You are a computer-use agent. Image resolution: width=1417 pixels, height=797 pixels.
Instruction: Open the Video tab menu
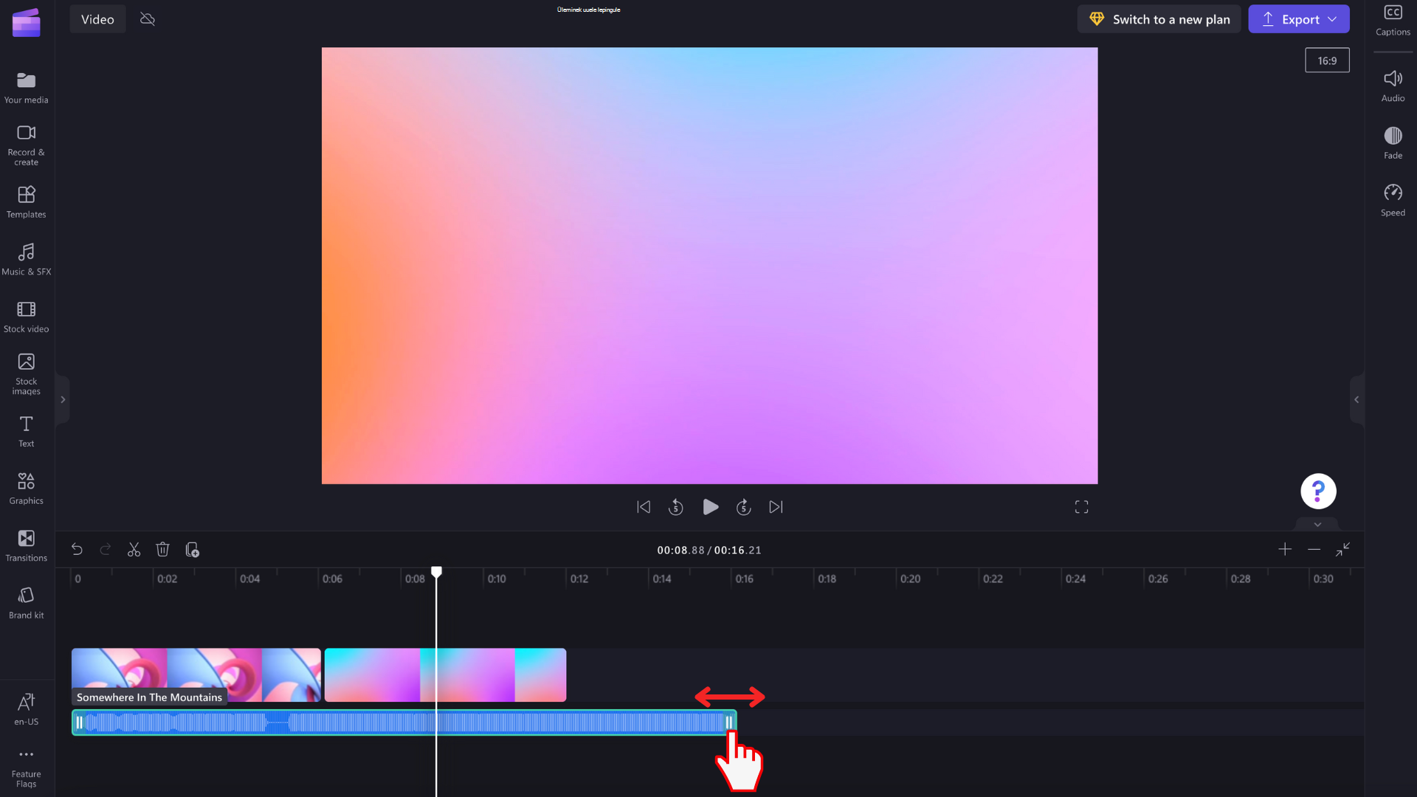(x=97, y=18)
